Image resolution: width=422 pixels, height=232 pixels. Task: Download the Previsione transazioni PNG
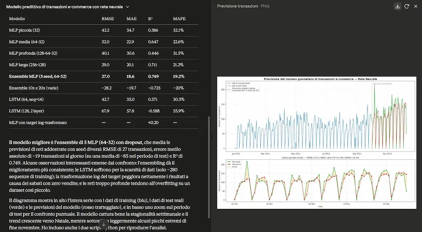tap(398, 6)
